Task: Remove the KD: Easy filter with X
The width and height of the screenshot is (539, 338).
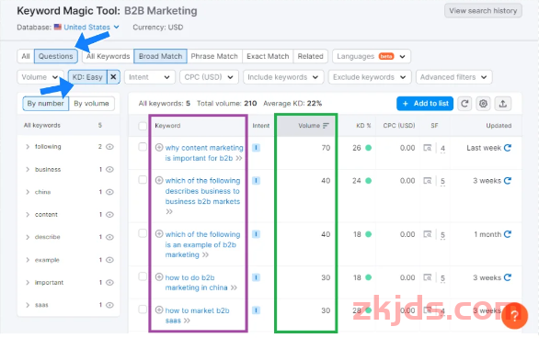Action: click(113, 77)
